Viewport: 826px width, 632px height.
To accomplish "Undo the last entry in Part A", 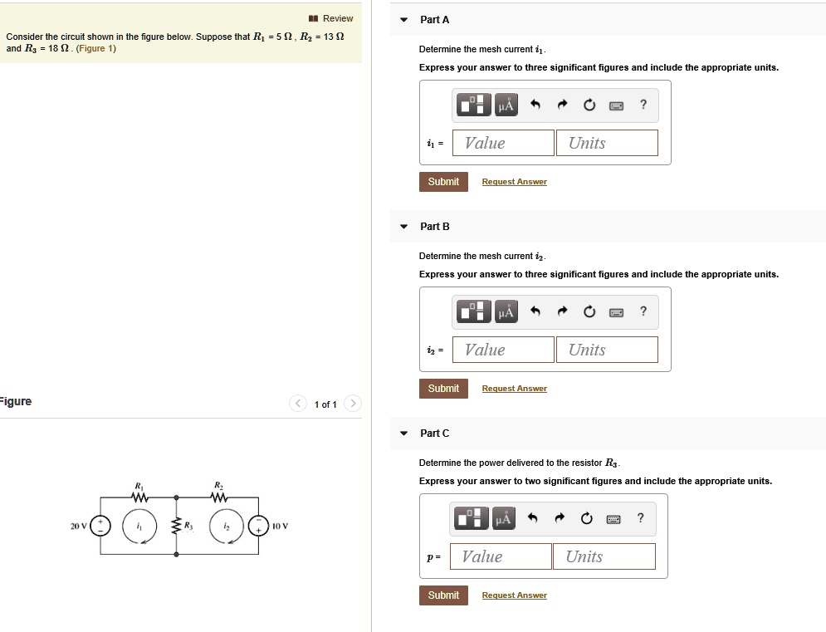I will [535, 105].
